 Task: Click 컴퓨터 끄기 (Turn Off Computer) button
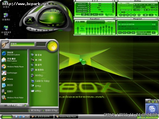point(50,110)
